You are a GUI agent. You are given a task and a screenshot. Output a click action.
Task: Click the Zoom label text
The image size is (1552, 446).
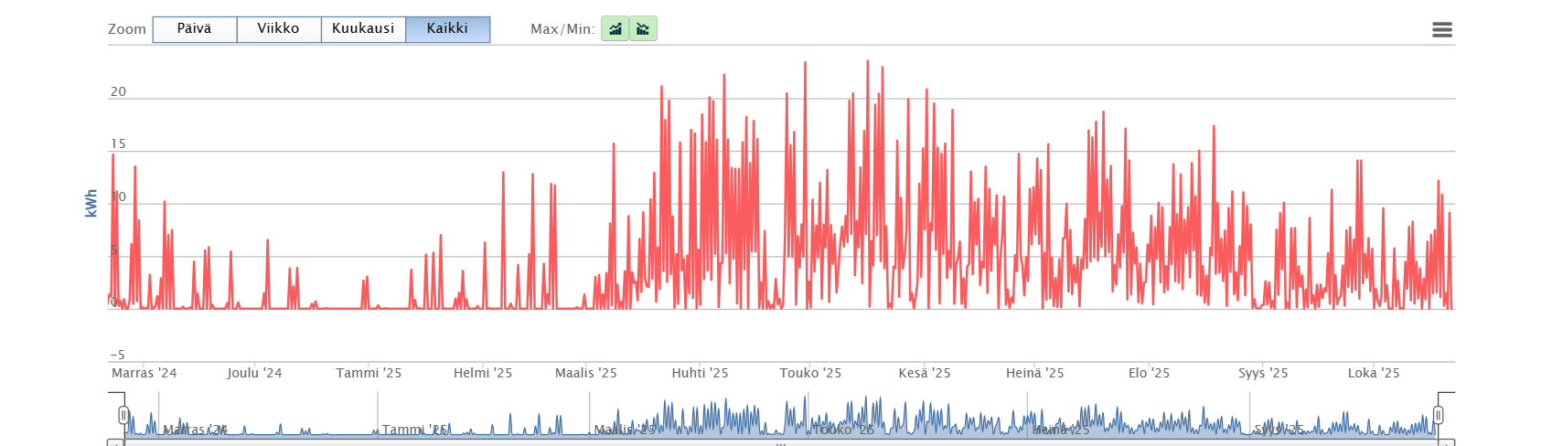[127, 29]
